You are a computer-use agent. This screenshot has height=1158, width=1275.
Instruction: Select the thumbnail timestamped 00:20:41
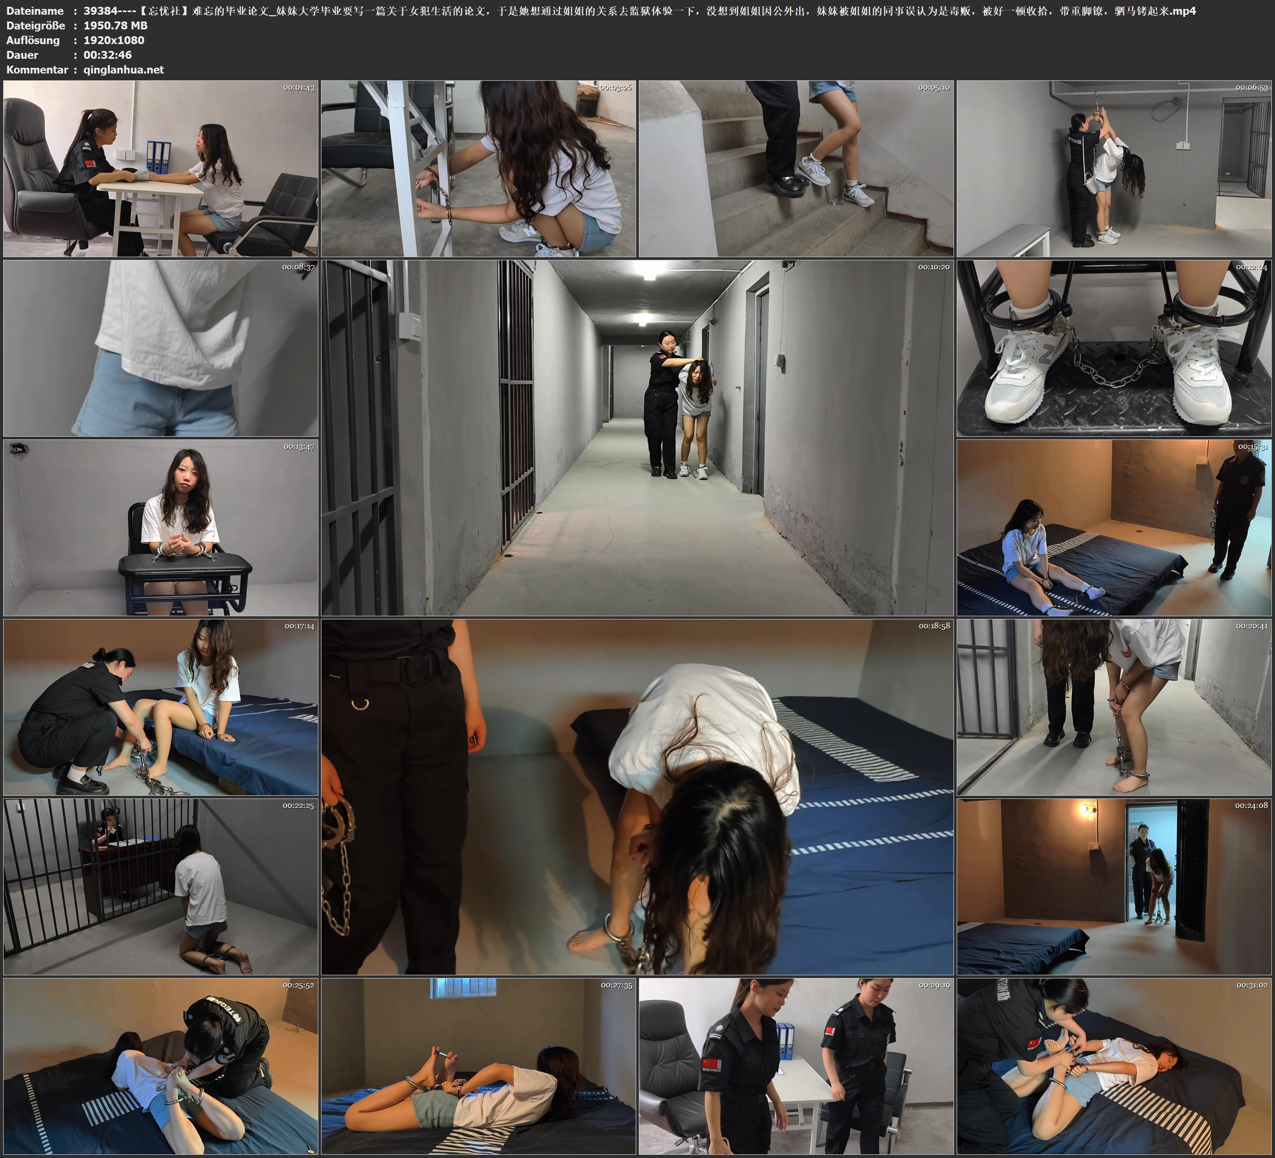point(1114,707)
